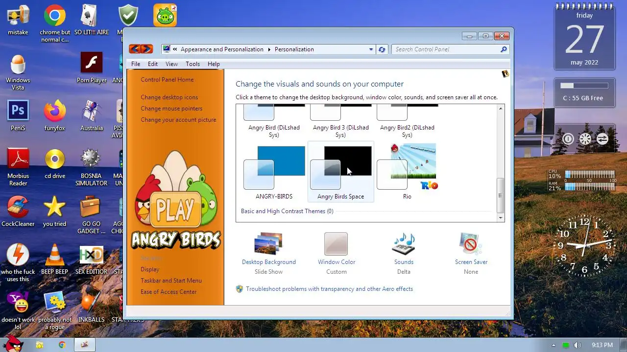The width and height of the screenshot is (627, 352).
Task: Open the pinned Chrome taskbar icon
Action: tap(62, 345)
